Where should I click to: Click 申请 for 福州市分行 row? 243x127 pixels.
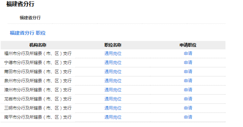(x=188, y=54)
